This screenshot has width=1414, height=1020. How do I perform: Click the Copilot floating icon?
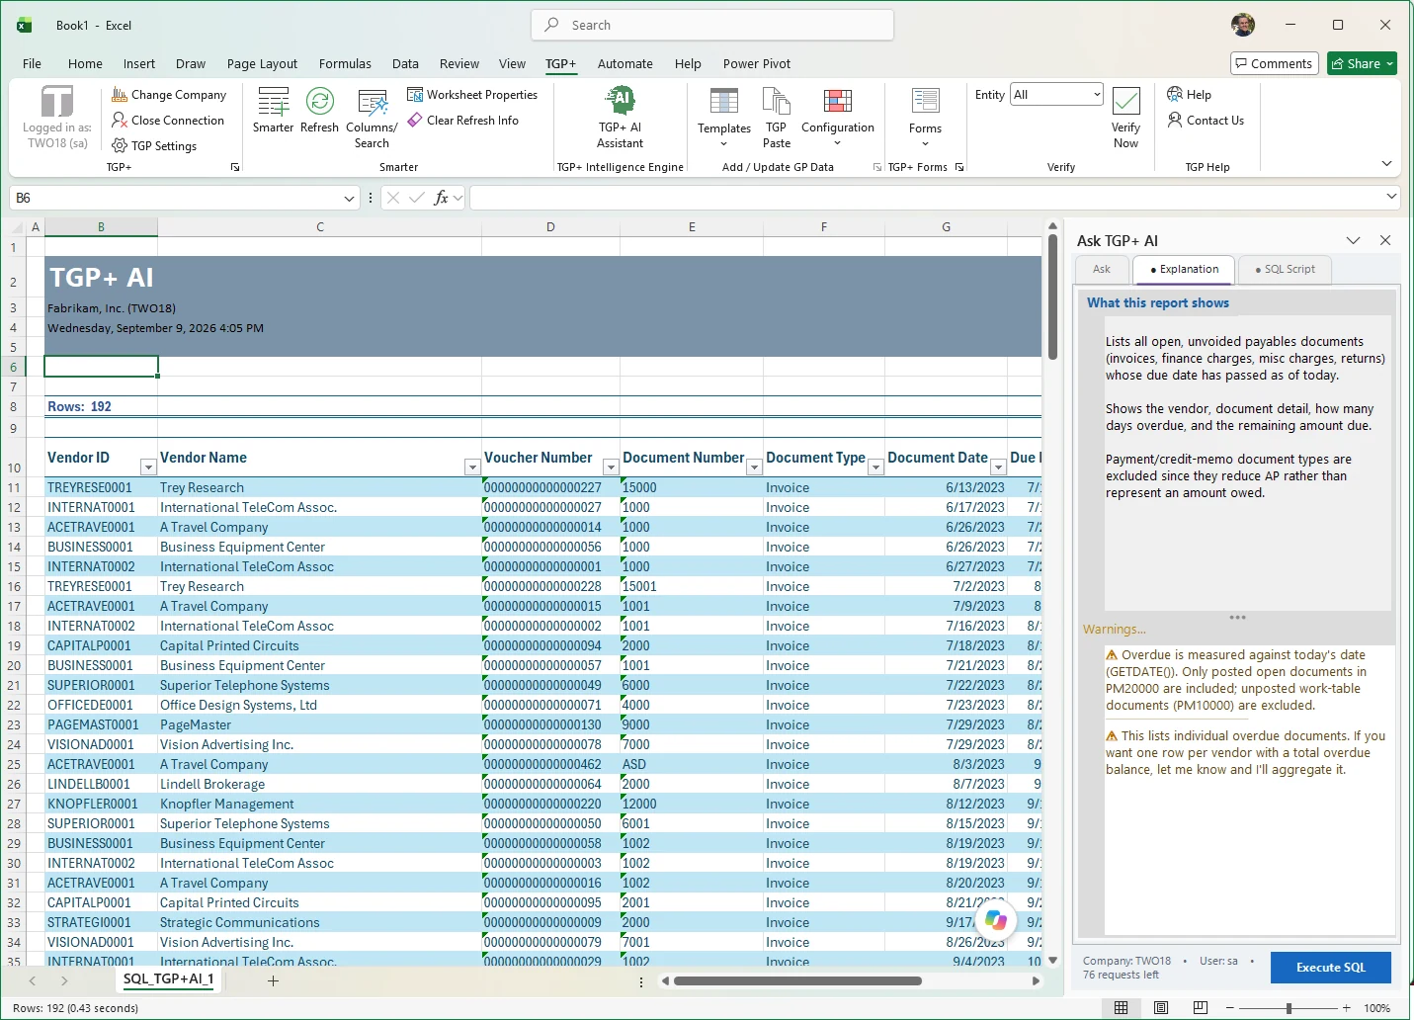tap(996, 920)
